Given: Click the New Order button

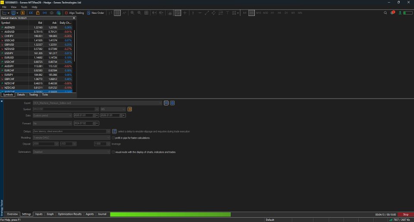Looking at the screenshot, I should tap(96, 12).
